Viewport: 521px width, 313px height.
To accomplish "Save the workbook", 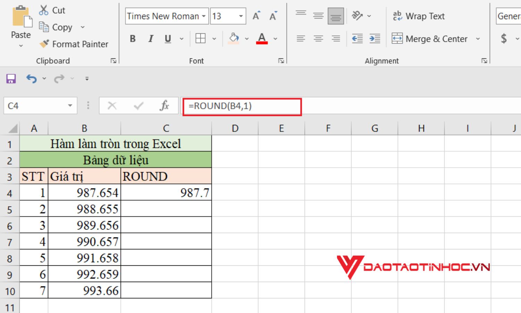I will click(x=10, y=79).
